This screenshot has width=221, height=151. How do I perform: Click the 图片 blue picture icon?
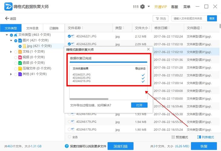click(x=20, y=40)
